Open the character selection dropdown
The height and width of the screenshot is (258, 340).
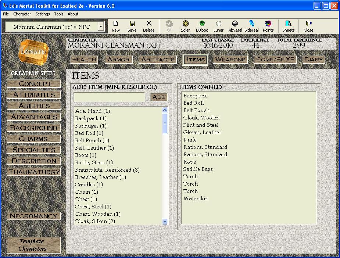click(x=101, y=27)
